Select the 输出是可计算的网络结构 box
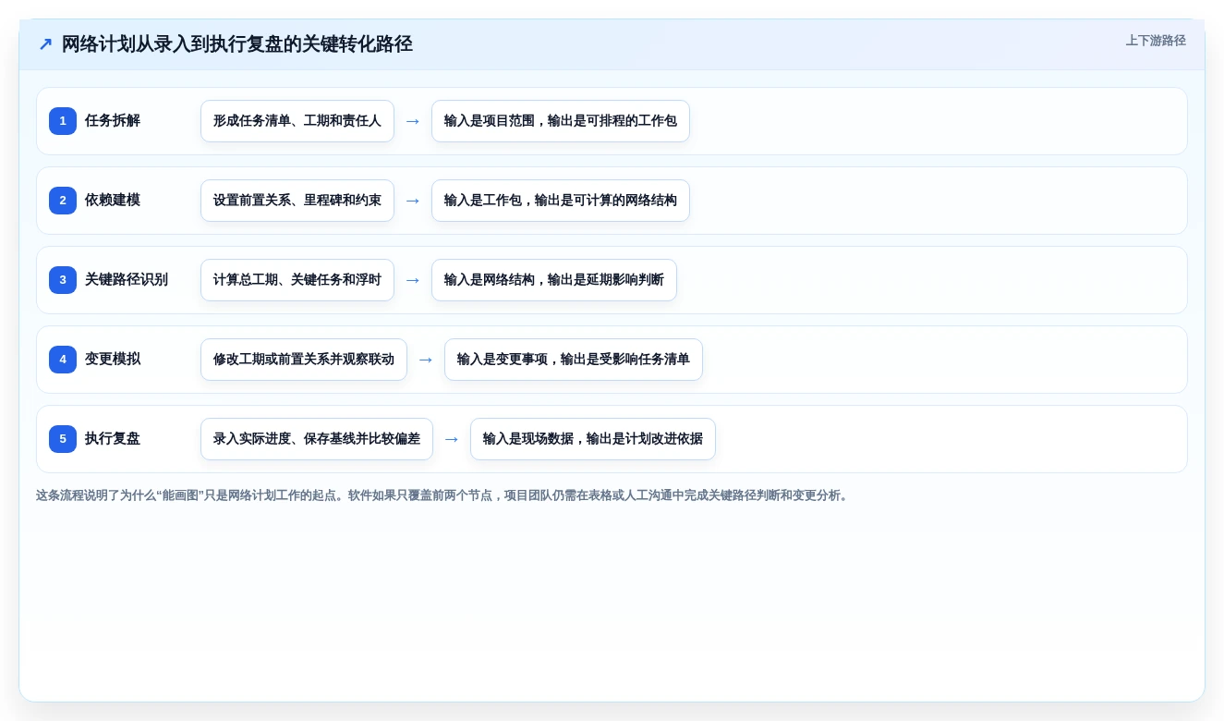 point(561,201)
